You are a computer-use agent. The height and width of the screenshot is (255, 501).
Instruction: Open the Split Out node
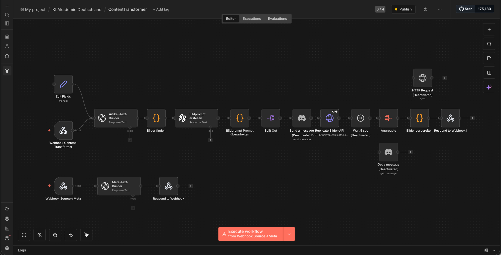click(271, 118)
